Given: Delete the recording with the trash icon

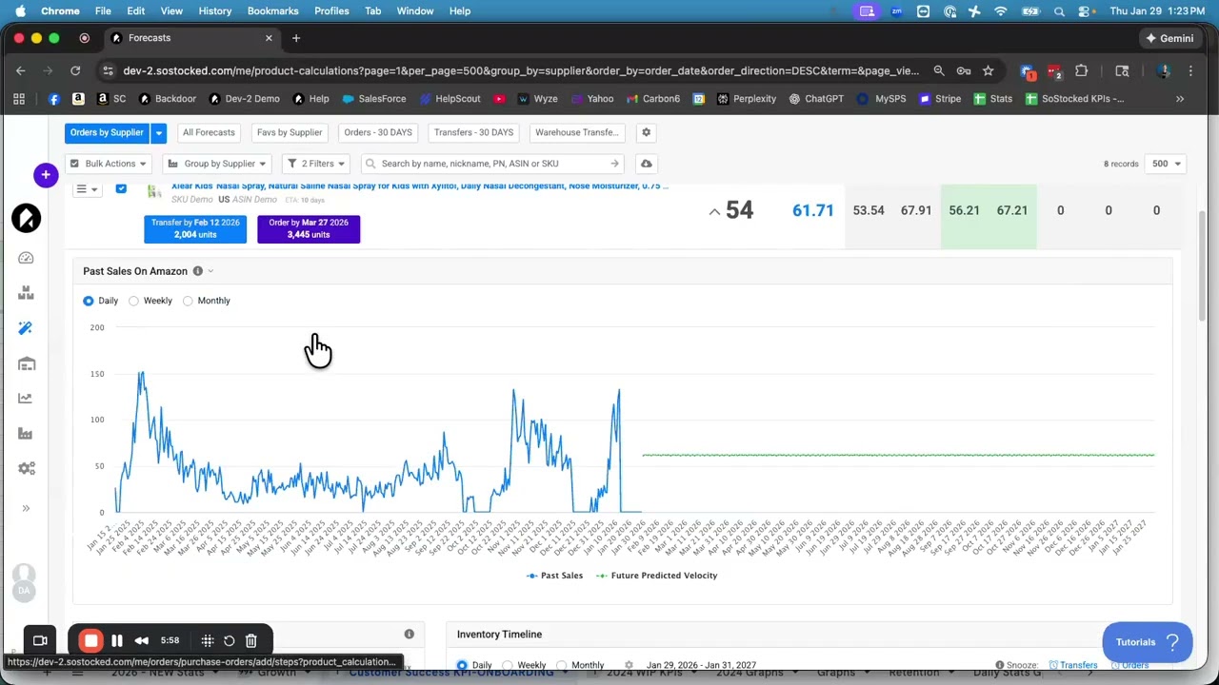Looking at the screenshot, I should click(251, 641).
